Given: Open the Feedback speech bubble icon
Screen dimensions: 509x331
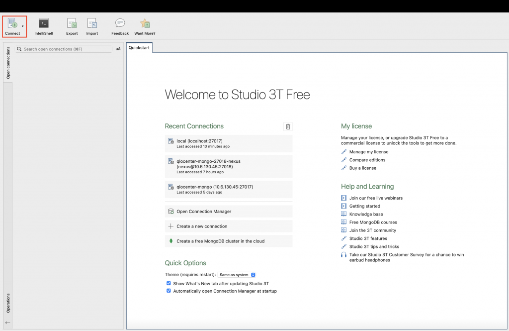Looking at the screenshot, I should click(x=120, y=23).
